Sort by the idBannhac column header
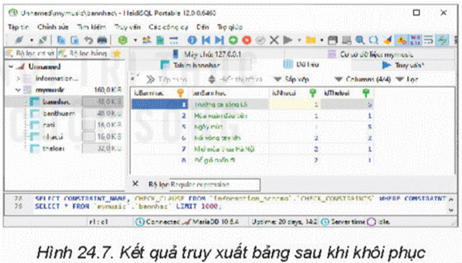This screenshot has height=263, width=462. click(x=159, y=93)
